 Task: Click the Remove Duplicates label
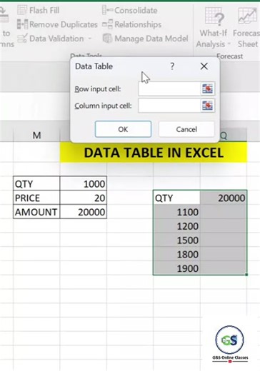point(64,24)
